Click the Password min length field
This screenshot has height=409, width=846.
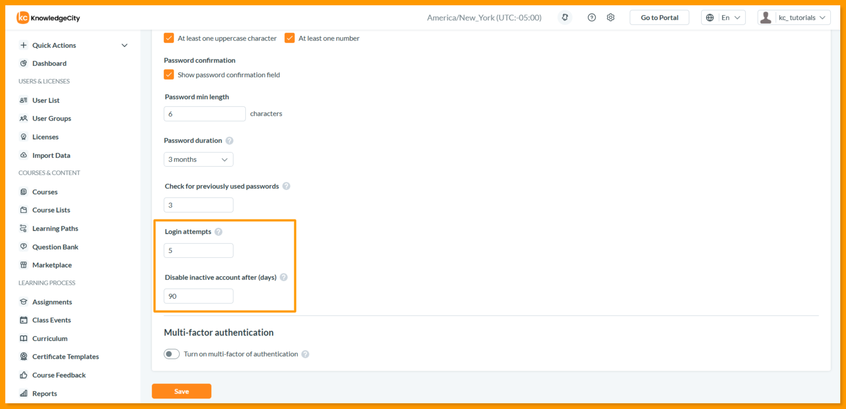tap(205, 114)
